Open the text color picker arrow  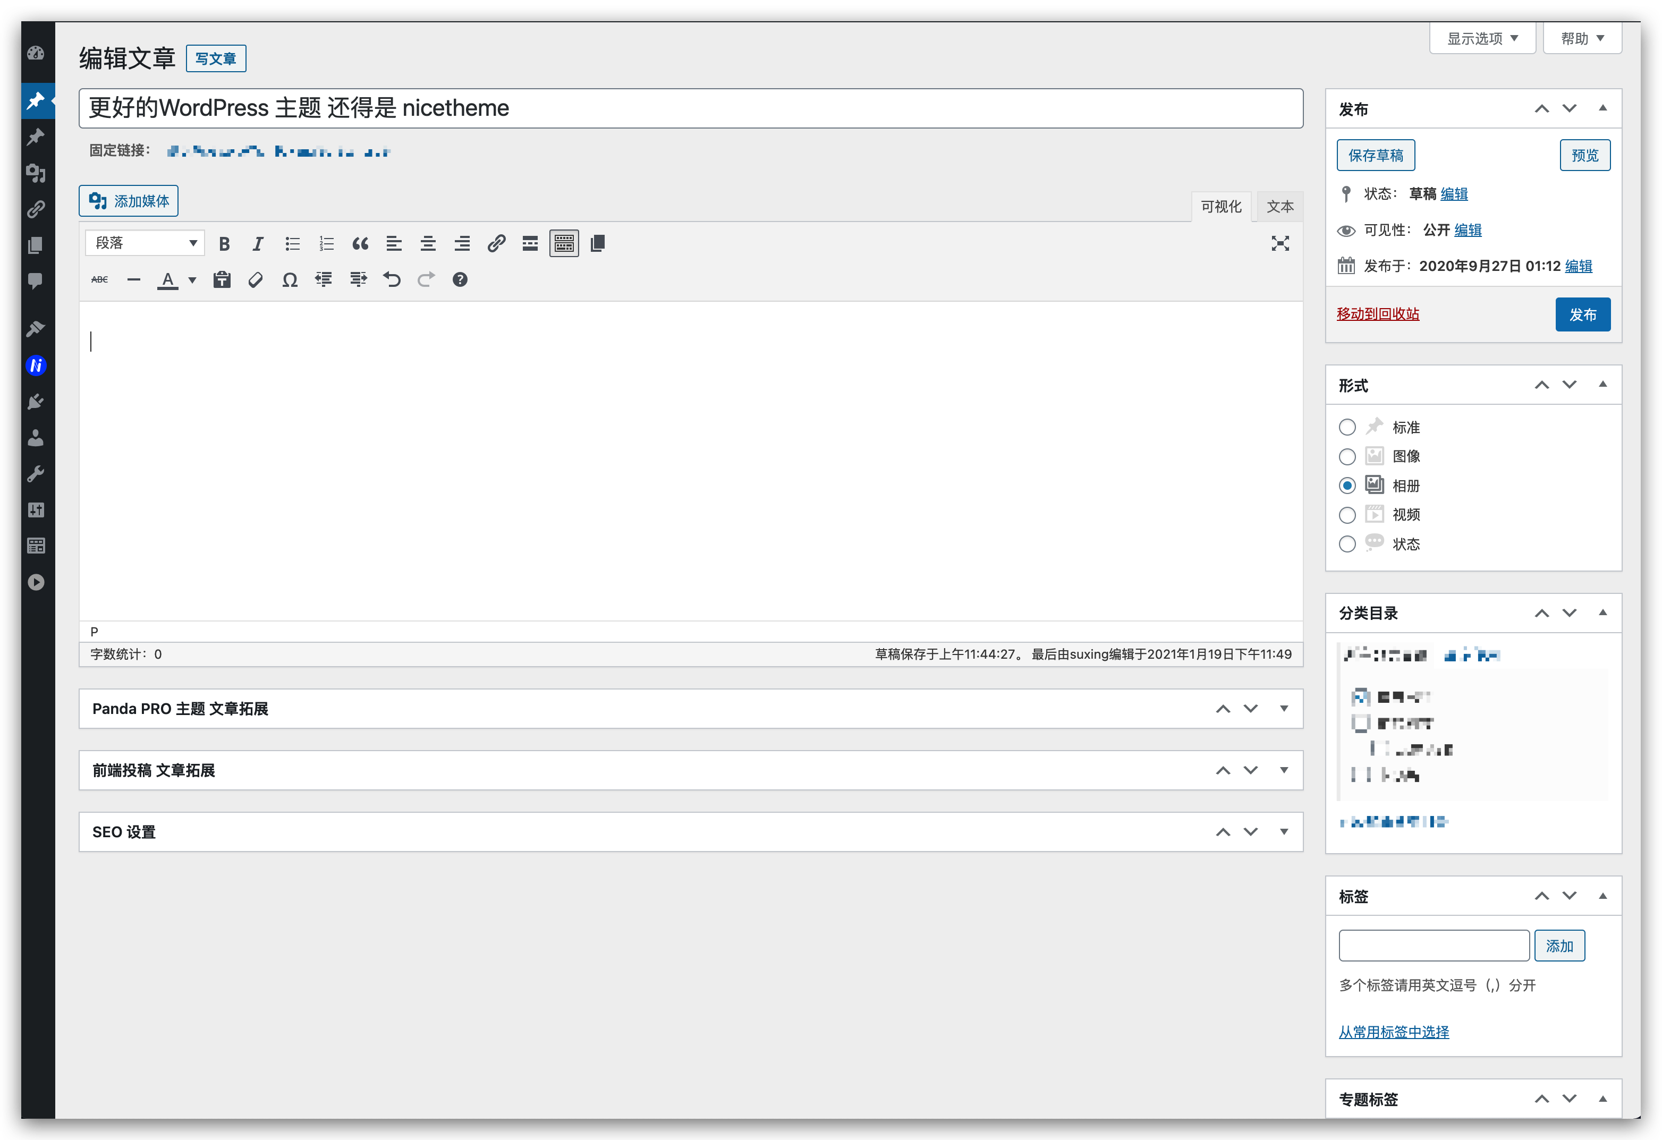point(192,279)
